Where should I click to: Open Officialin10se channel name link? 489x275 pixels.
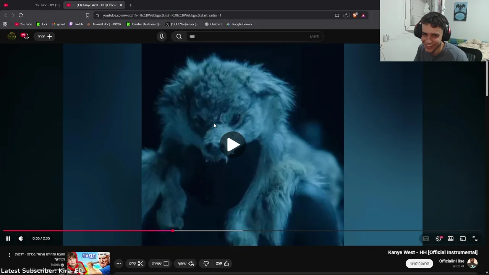click(x=452, y=261)
